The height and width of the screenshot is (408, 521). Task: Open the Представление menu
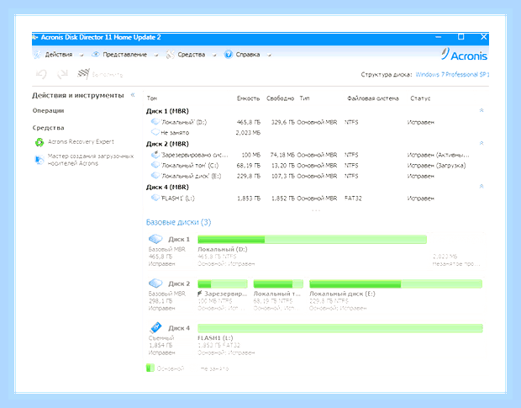(124, 55)
